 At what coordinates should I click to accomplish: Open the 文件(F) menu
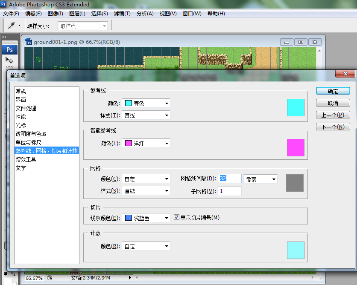tap(11, 14)
